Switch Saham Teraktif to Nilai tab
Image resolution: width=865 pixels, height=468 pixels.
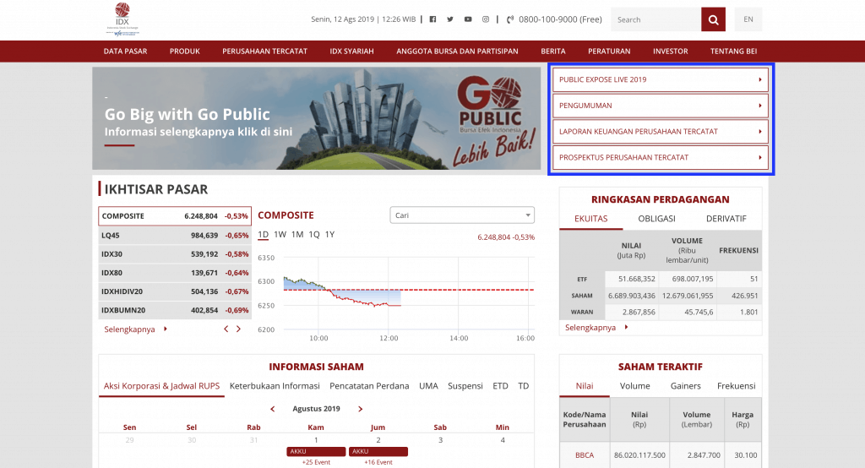[x=585, y=386]
